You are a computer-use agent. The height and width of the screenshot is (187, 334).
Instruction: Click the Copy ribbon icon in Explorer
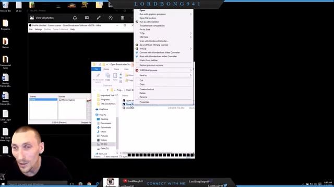click(x=108, y=77)
